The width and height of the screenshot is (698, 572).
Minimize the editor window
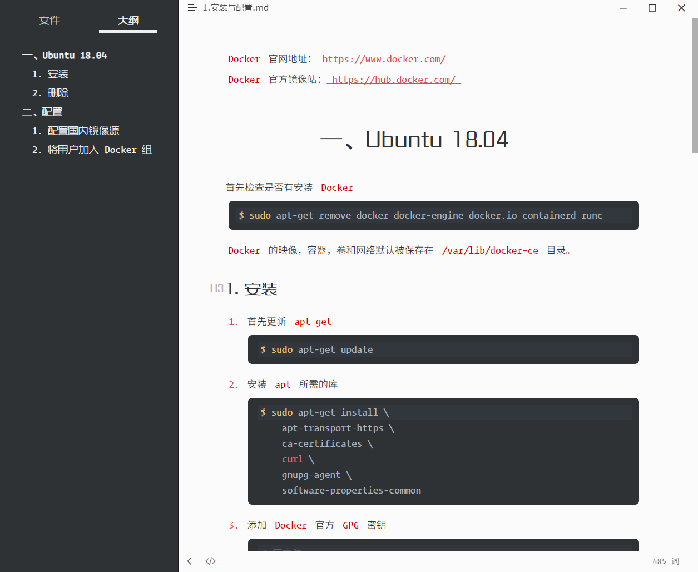pyautogui.click(x=623, y=8)
